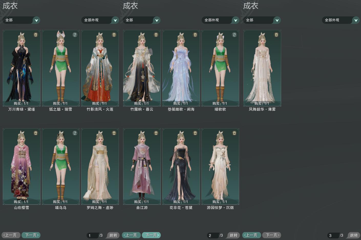Click 上一页 in the page 3 panel

251,235
